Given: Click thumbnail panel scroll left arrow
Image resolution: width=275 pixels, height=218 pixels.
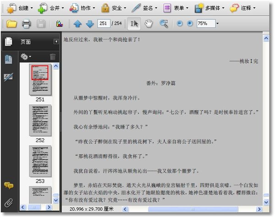Looking at the screenshot, I should [x=23, y=207].
